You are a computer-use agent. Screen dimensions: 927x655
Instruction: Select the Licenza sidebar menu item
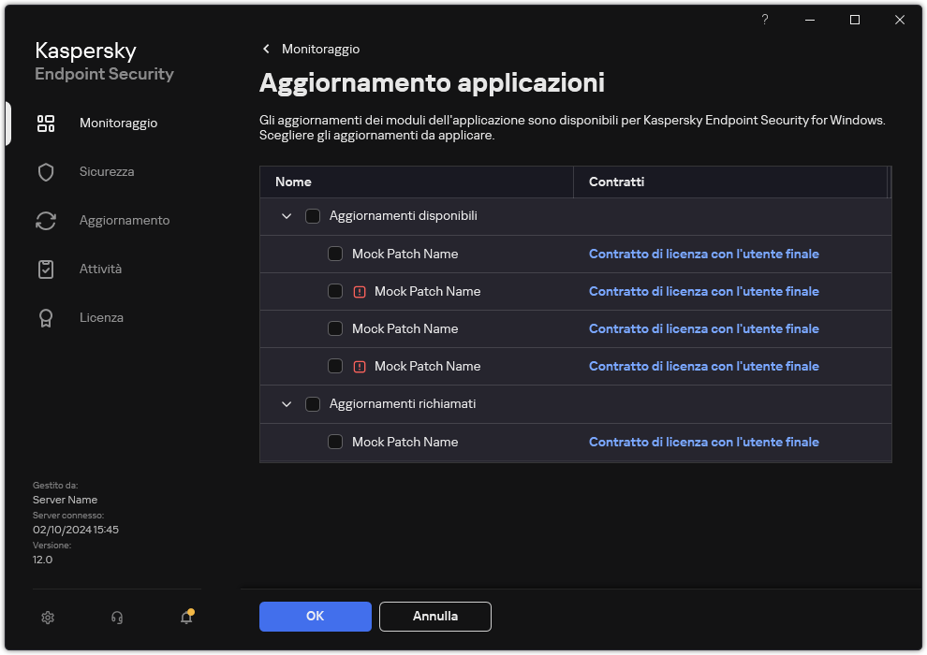coord(101,317)
